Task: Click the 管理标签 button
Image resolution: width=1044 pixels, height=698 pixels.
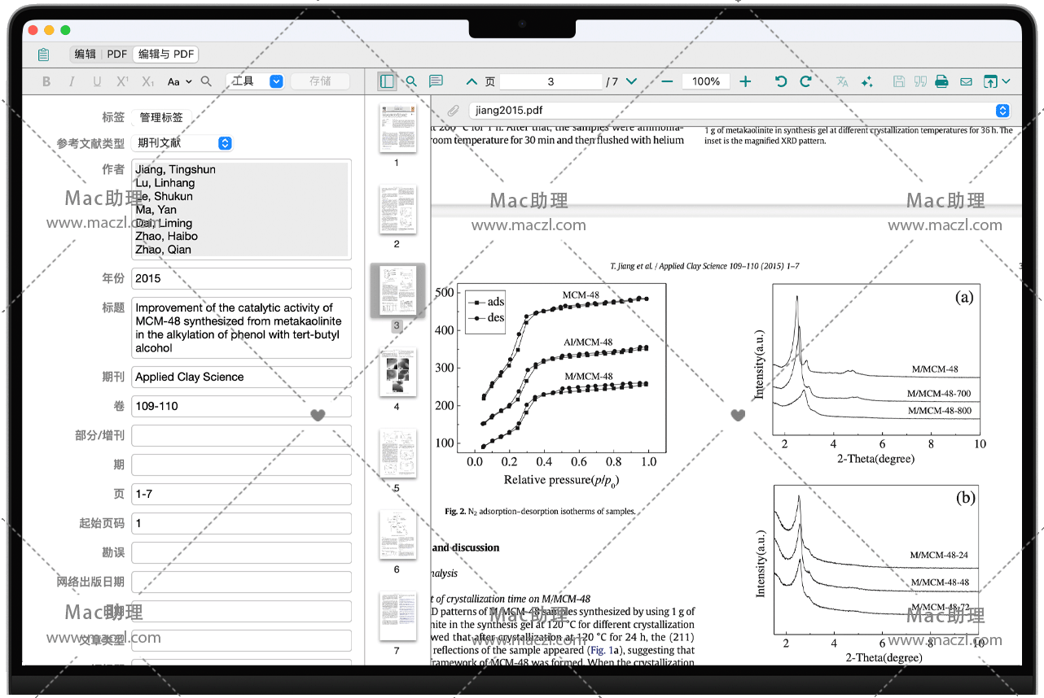Action: 161,117
